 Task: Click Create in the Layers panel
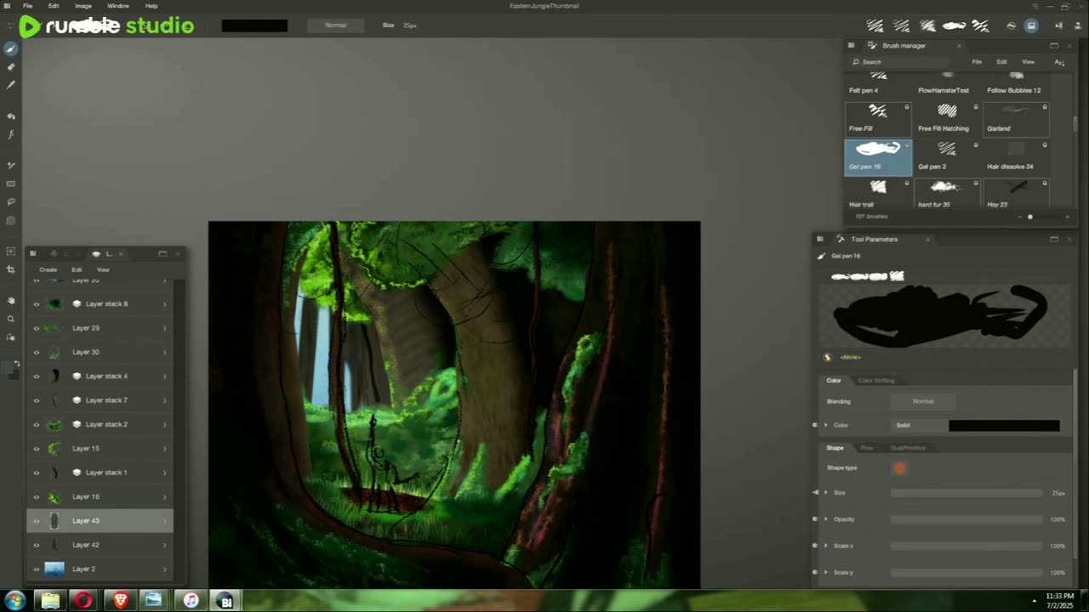point(48,269)
